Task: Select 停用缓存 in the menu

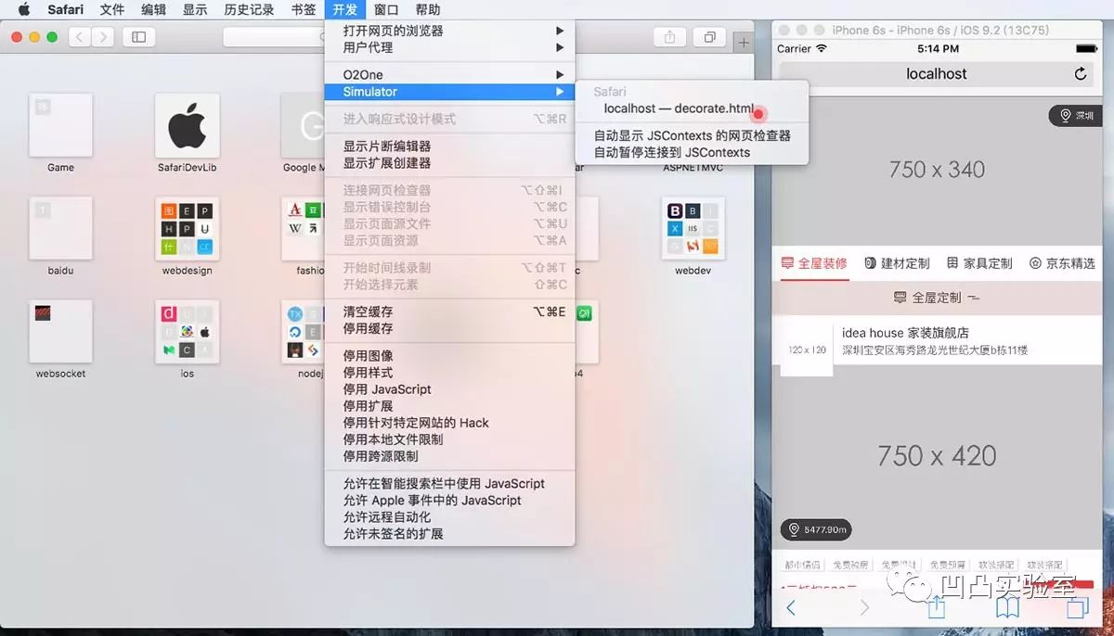Action: coord(449,328)
